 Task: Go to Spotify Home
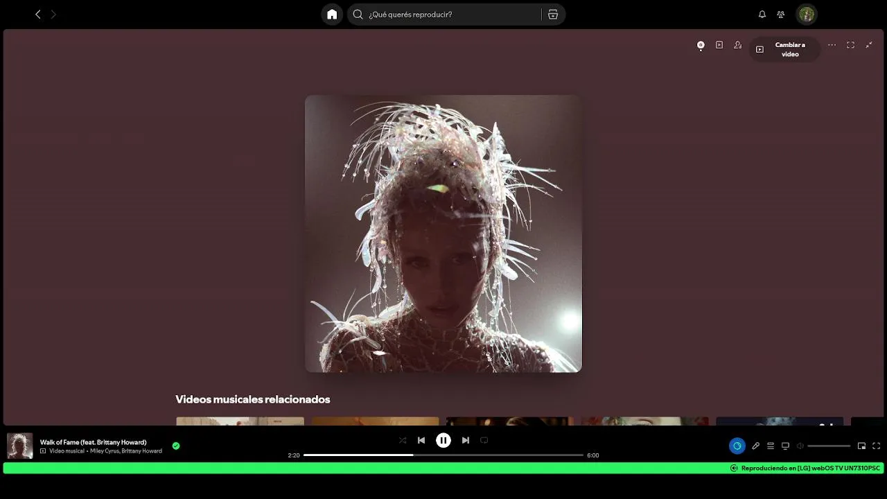332,14
